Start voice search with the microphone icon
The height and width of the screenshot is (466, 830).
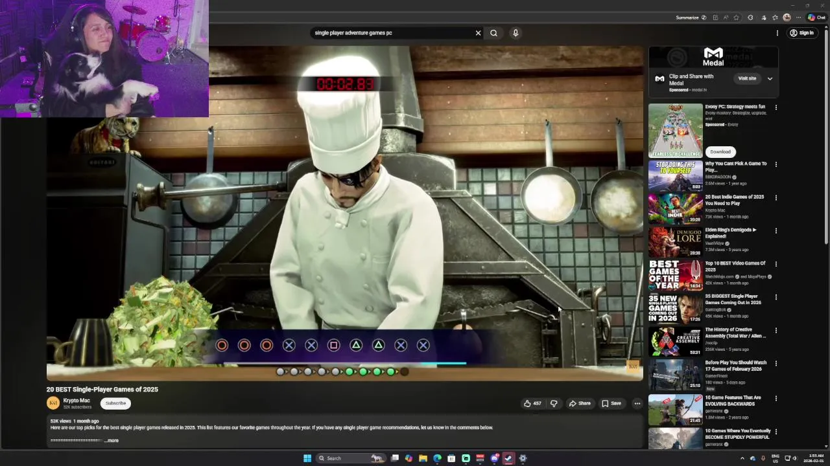click(516, 33)
